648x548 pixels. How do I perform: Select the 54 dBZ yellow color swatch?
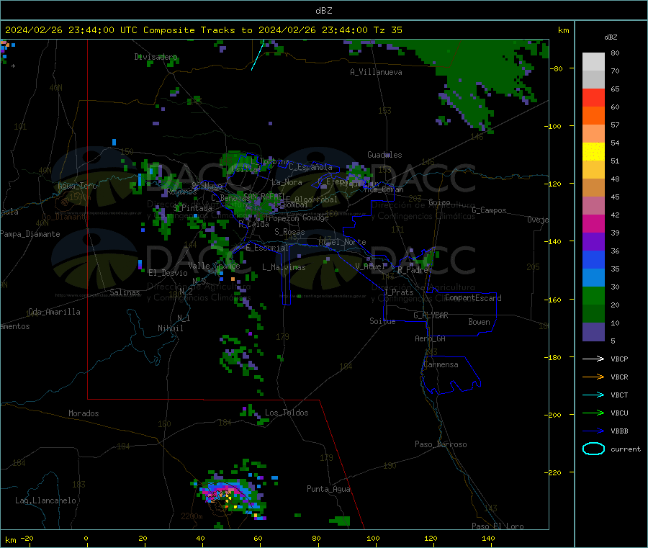click(593, 152)
